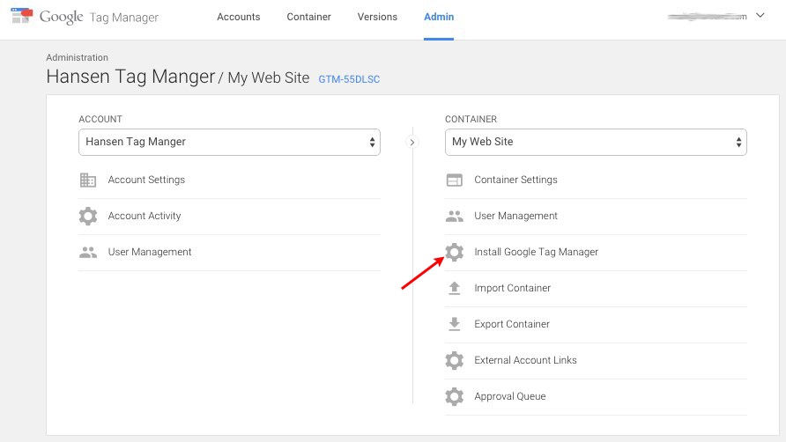The height and width of the screenshot is (442, 786).
Task: Click the Google Tag Manager logo
Action: click(85, 17)
